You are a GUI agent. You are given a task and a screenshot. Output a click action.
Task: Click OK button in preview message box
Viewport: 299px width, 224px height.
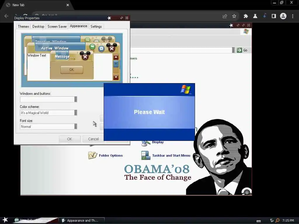(x=72, y=69)
